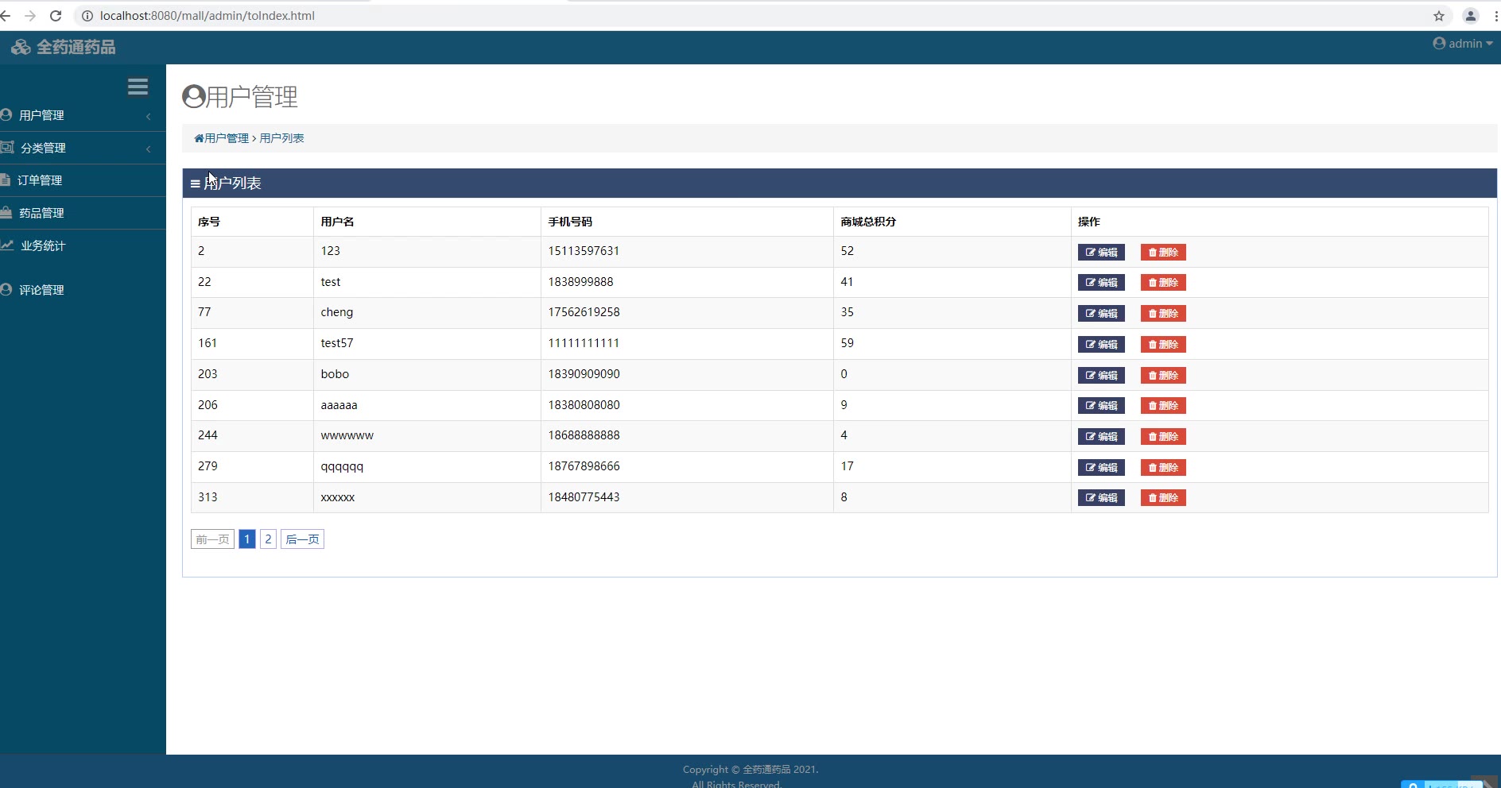This screenshot has width=1501, height=788.
Task: Toggle the sidebar hamburger menu icon
Action: point(138,87)
